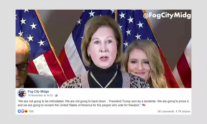Click the leopard-print cardigan in the video

(x=105, y=81)
